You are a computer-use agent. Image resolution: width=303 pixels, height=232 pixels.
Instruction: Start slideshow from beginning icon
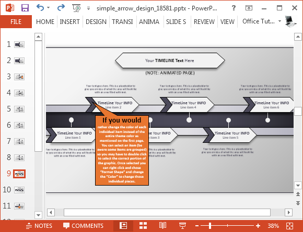(76, 8)
